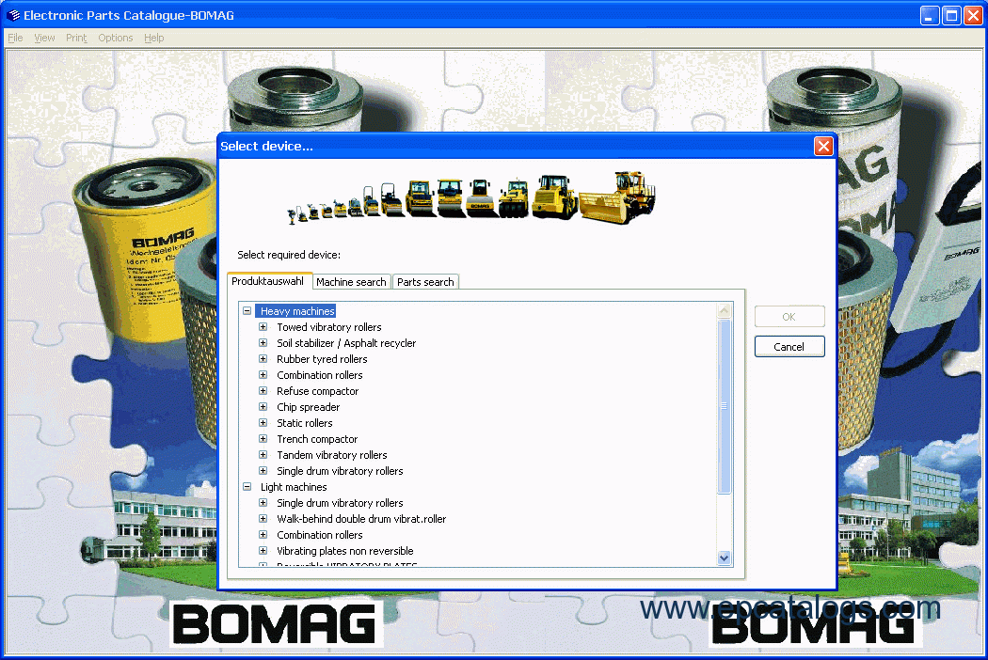The height and width of the screenshot is (660, 988).
Task: Open the Help menu
Action: [153, 38]
